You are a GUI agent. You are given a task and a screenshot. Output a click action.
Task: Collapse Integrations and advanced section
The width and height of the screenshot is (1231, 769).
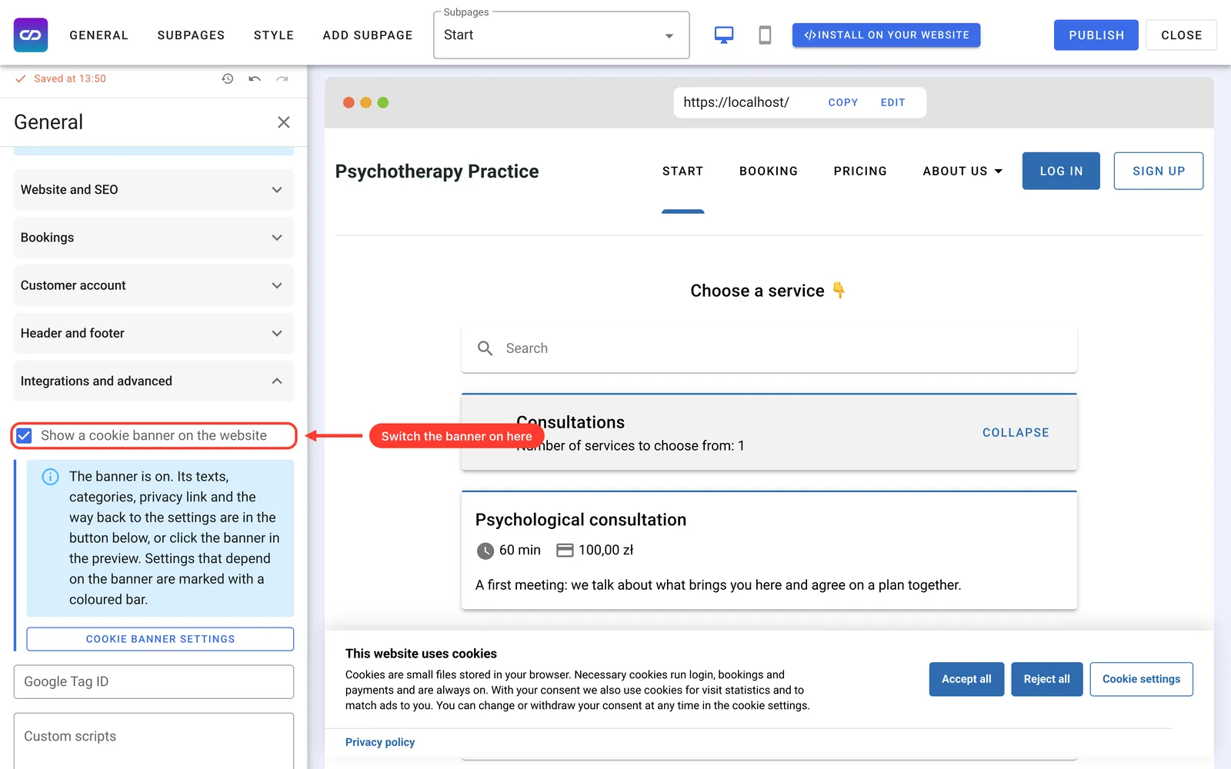154,381
